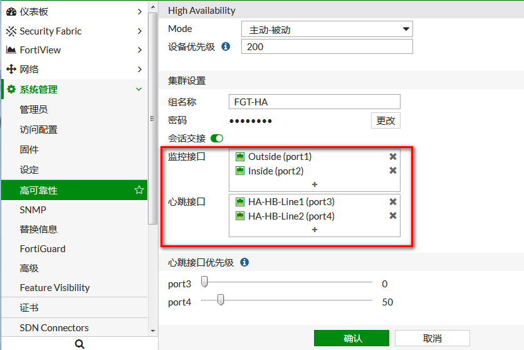Remove HA-HB-Line1 (port3) heartbeat interface
Image resolution: width=524 pixels, height=350 pixels.
393,202
